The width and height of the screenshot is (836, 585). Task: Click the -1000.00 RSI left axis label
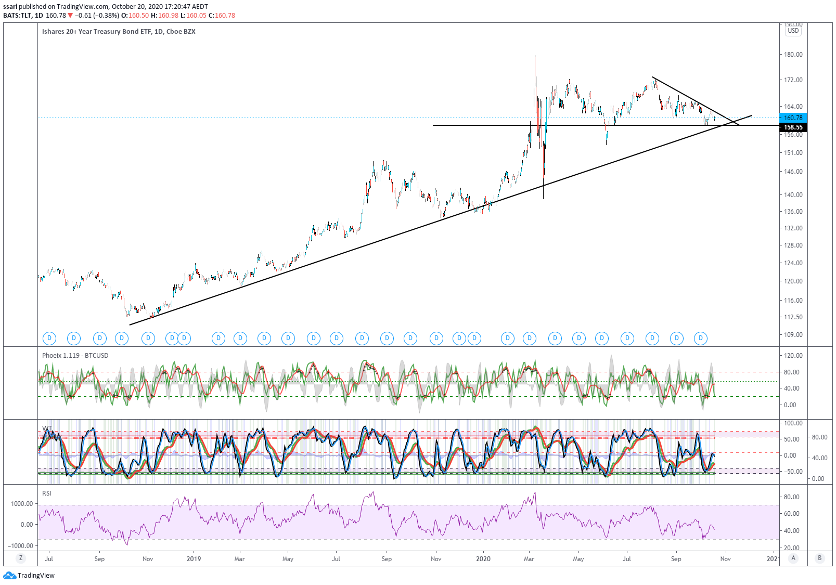(x=21, y=546)
